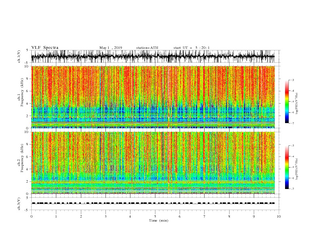
Task: Click the "ch.3(V)" axis label
Action: [x=19, y=204]
